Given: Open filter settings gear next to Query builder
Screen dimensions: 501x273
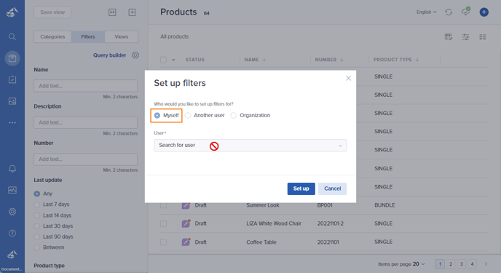Looking at the screenshot, I should coord(135,55).
